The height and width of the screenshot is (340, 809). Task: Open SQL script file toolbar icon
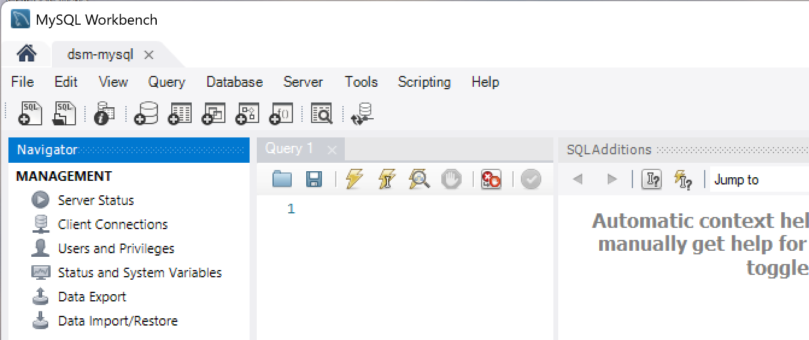(x=65, y=113)
